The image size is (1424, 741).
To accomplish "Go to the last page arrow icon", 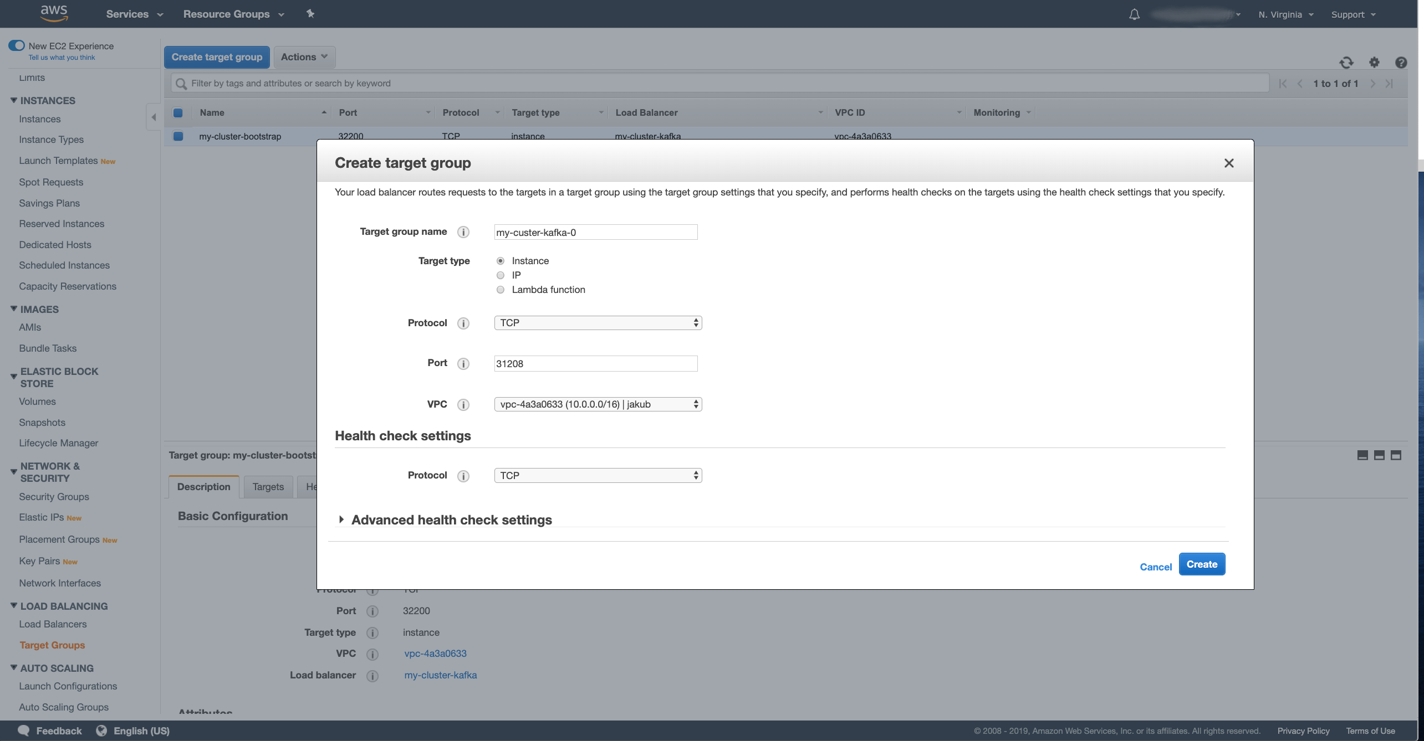I will [x=1389, y=84].
